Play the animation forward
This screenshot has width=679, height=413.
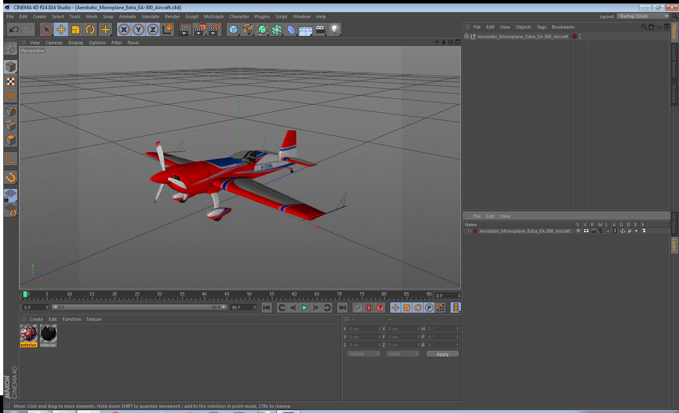305,308
